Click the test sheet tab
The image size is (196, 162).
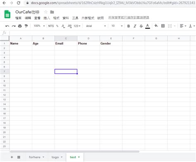click(73, 157)
